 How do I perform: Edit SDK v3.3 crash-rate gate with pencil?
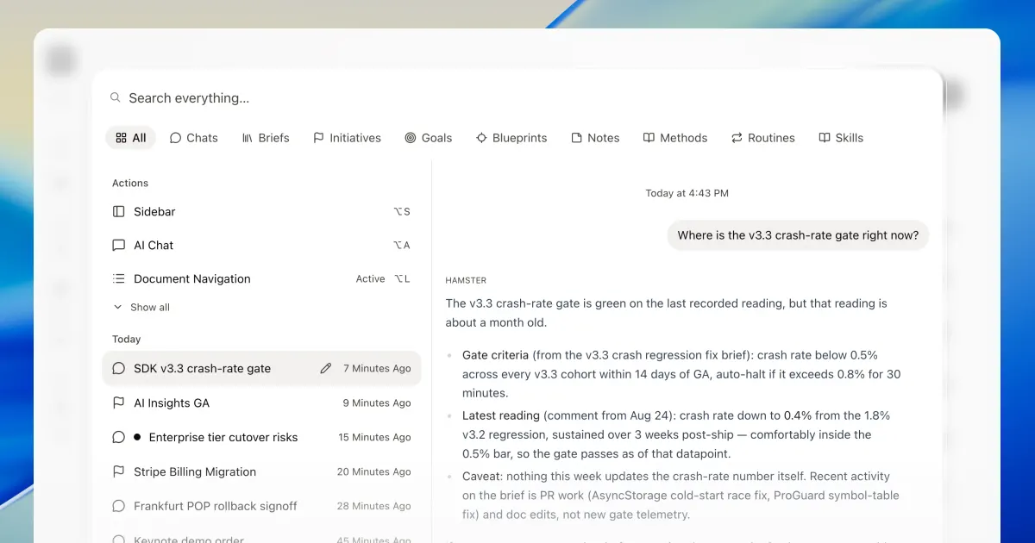pos(325,368)
